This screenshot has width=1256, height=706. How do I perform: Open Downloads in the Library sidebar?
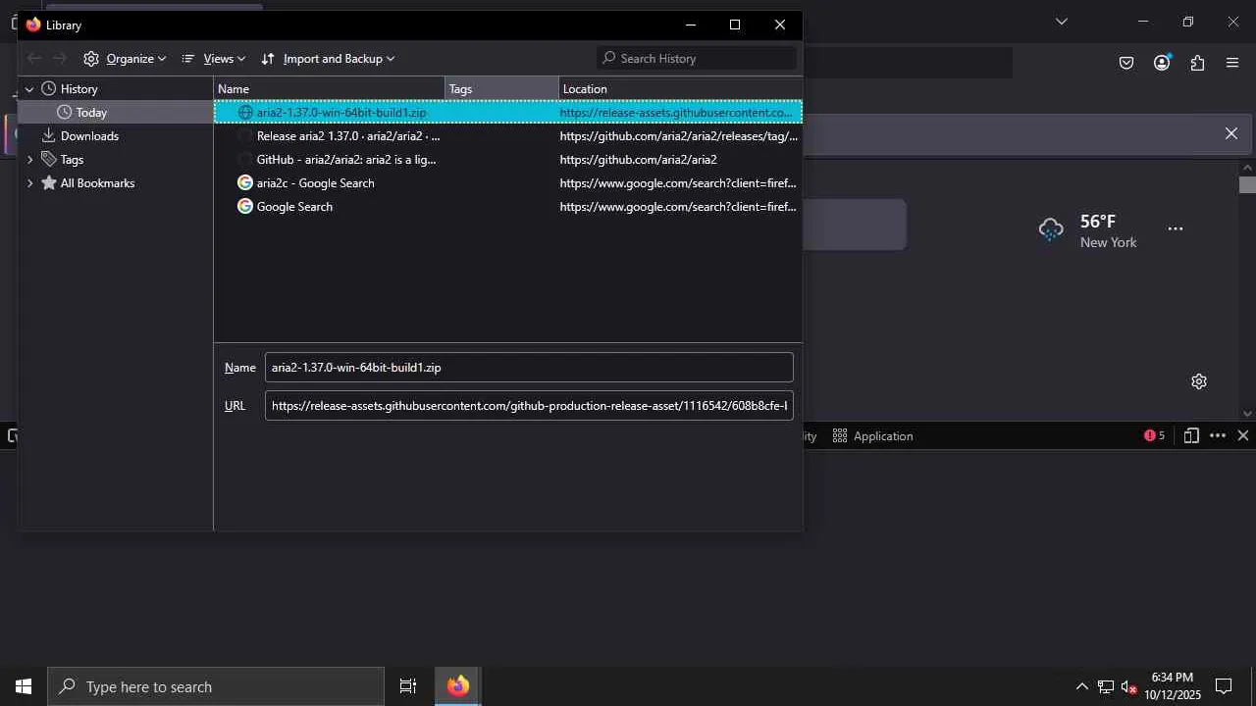tap(116, 136)
